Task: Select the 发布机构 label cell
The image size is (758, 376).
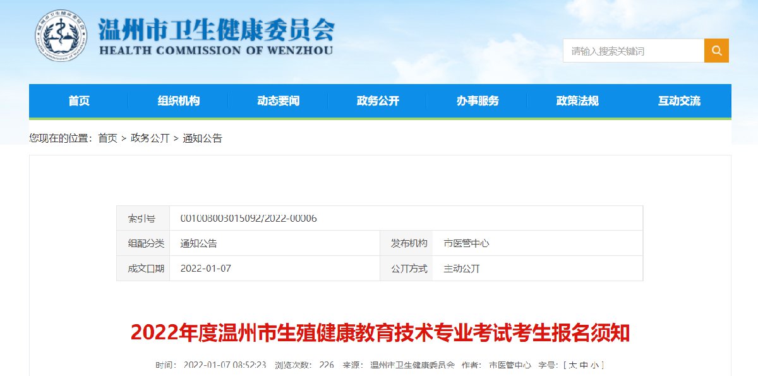Action: point(406,243)
